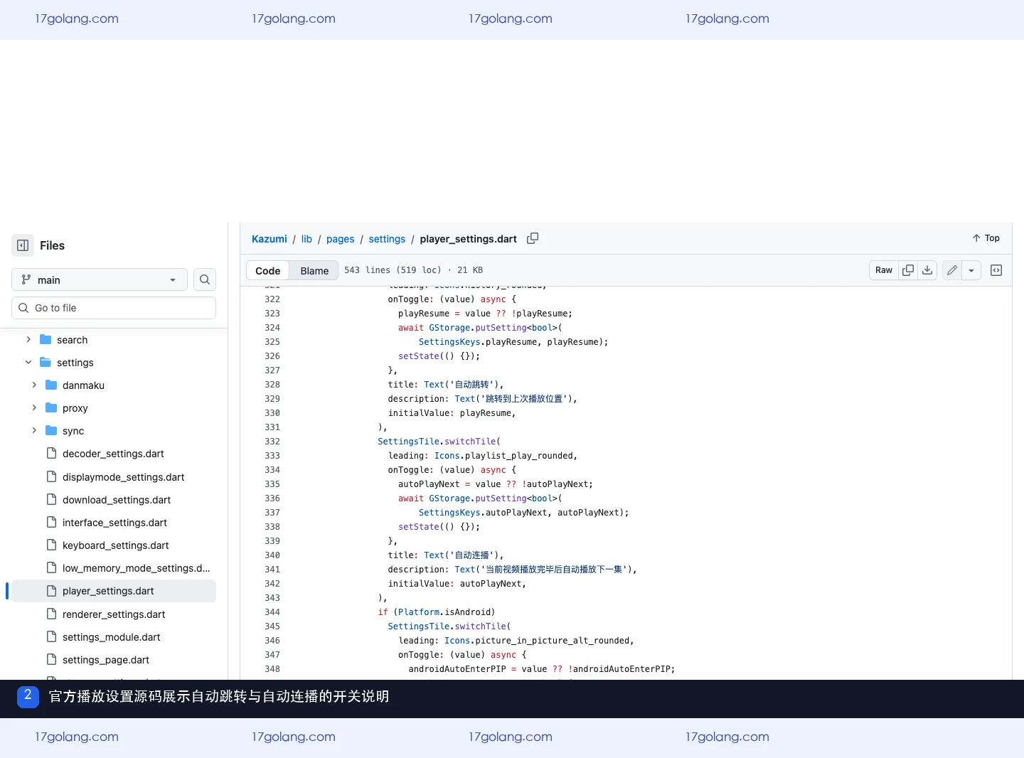Select player_settings.dart in the tree
Viewport: 1024px width, 758px height.
114,591
